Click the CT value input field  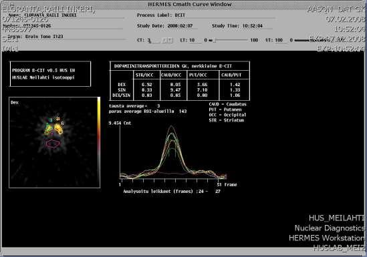pyautogui.click(x=154, y=41)
